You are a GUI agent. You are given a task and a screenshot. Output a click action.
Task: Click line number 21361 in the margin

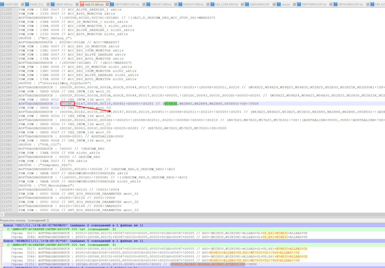click(x=6, y=145)
